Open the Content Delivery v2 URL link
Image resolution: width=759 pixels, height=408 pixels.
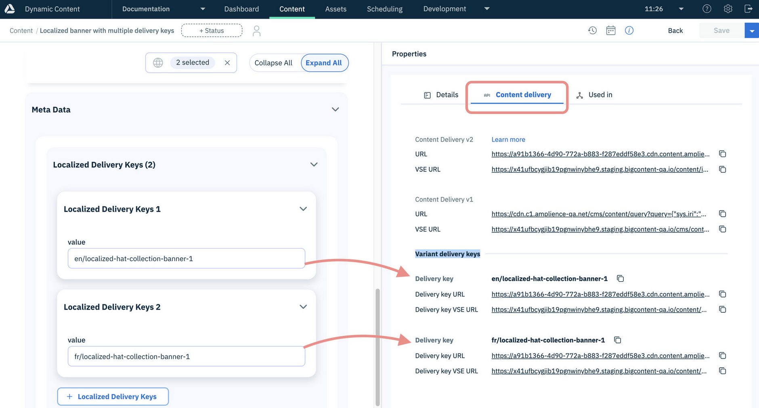(x=600, y=154)
